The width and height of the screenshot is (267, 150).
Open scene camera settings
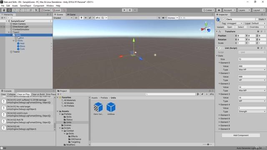164,18
